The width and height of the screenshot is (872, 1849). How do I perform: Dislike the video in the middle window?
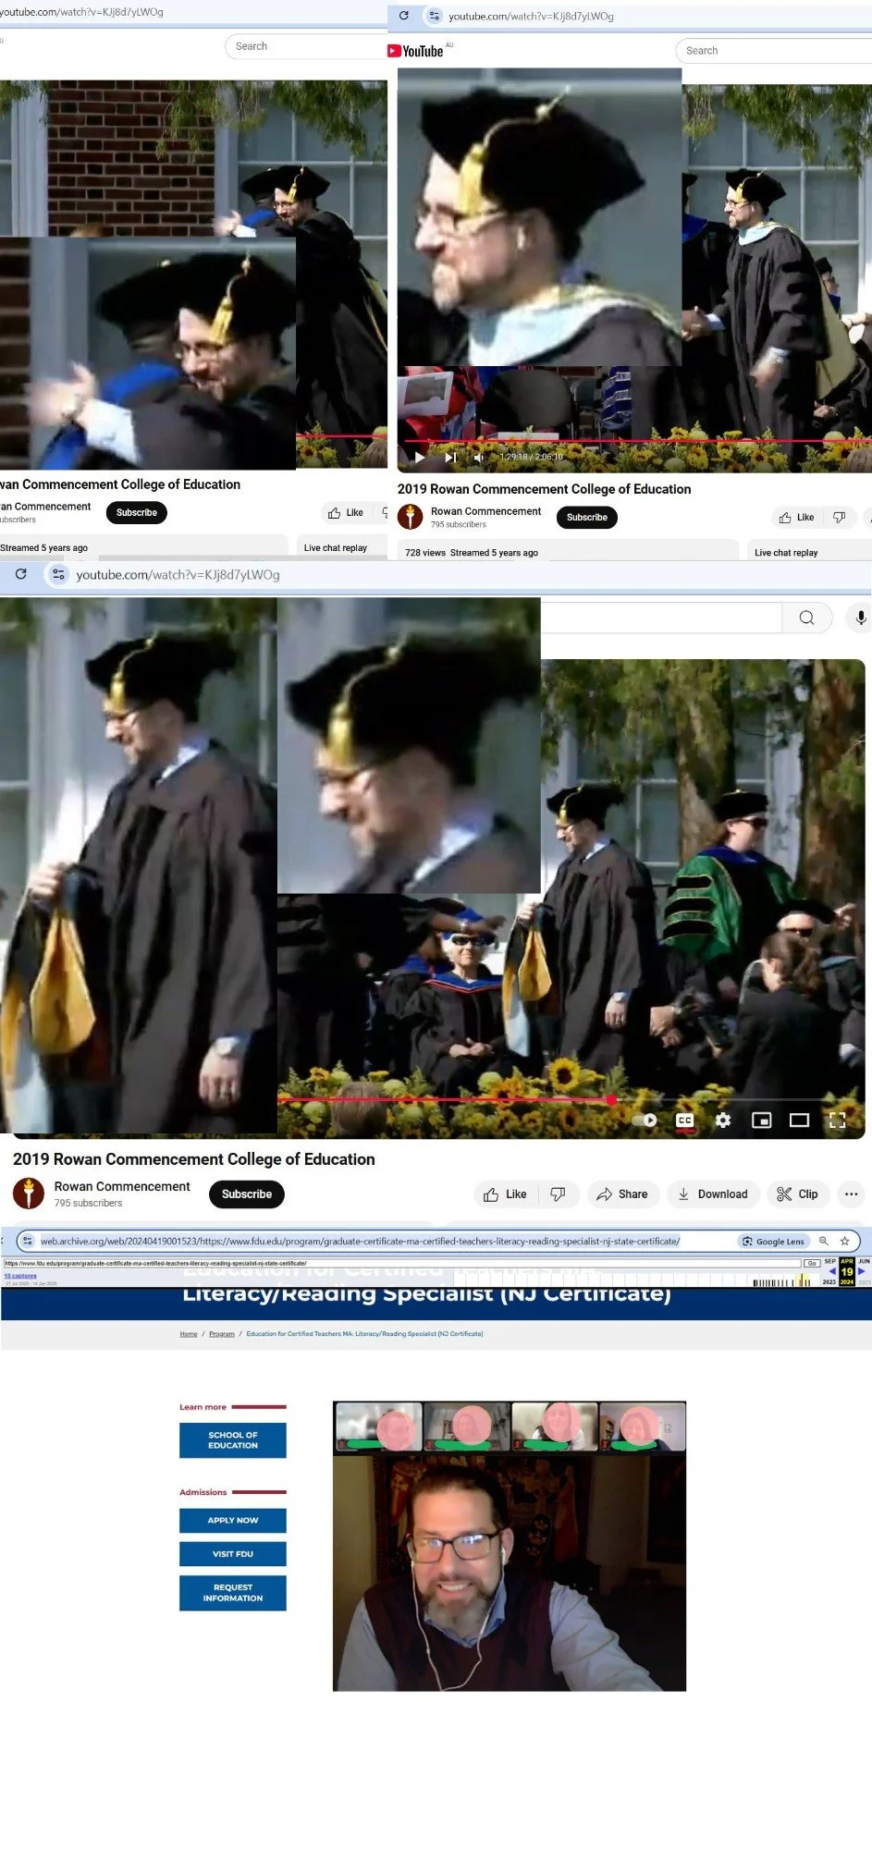[558, 1194]
